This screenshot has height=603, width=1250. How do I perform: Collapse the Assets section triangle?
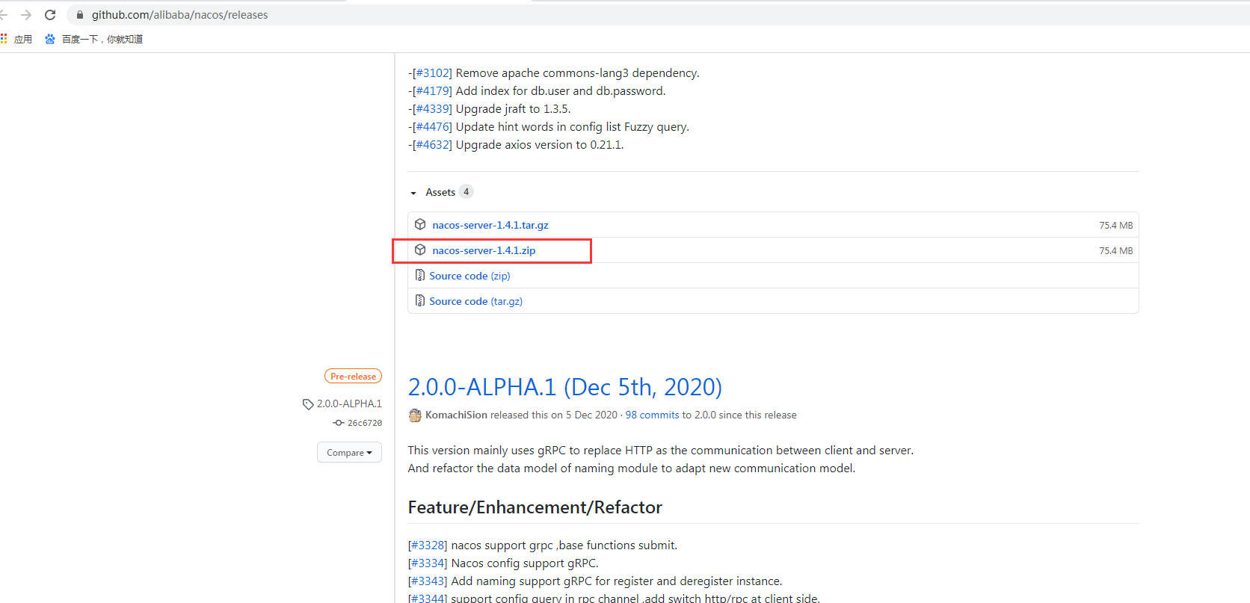pyautogui.click(x=413, y=193)
